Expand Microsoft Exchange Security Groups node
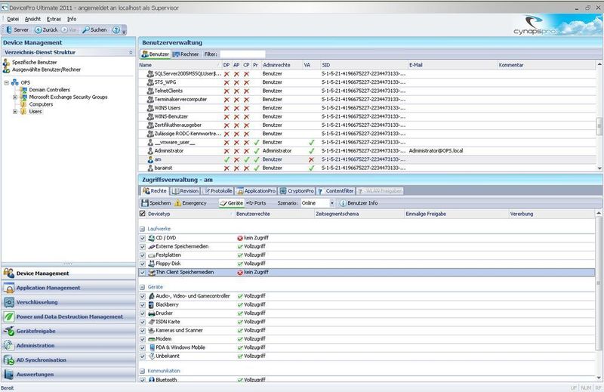 click(x=15, y=97)
